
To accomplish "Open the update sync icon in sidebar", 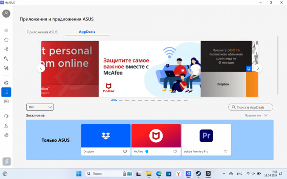I will [6, 68].
